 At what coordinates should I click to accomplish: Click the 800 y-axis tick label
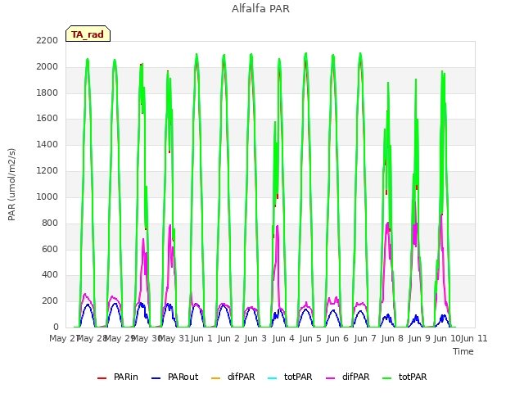tap(50, 224)
